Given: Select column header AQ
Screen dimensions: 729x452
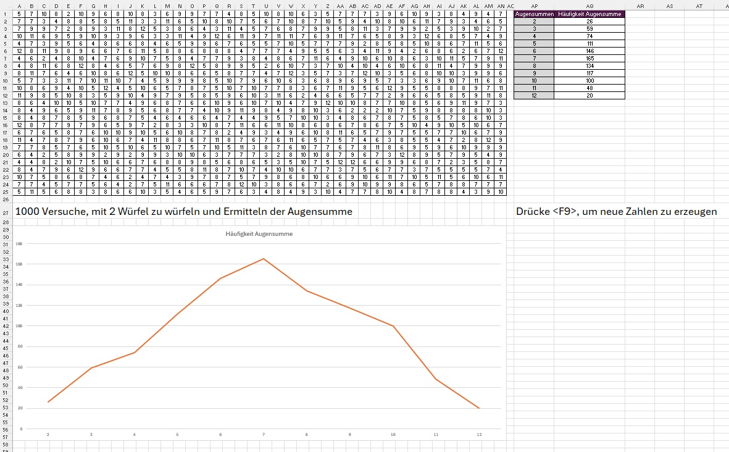Looking at the screenshot, I should tap(589, 6).
